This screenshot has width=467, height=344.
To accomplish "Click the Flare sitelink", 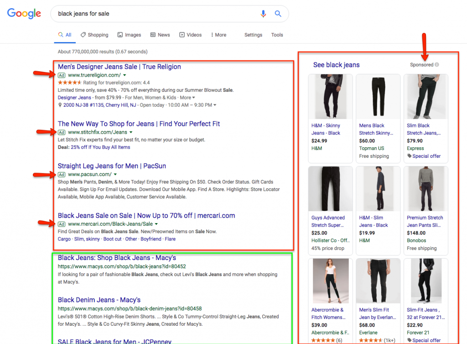I will point(170,239).
